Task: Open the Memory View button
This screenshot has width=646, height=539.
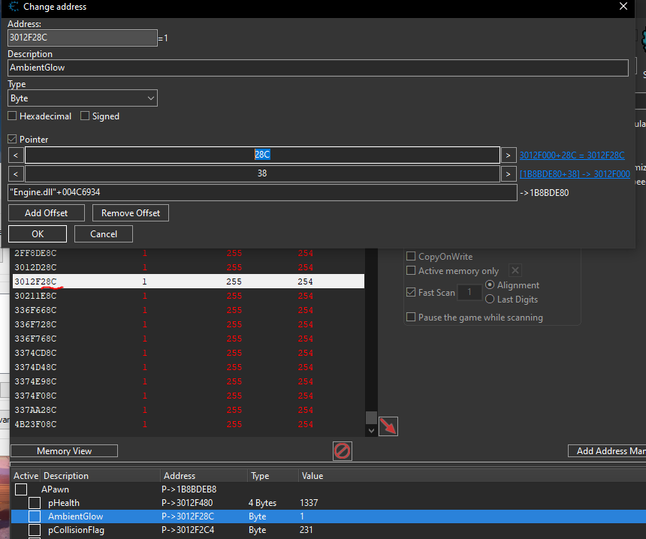Action: pos(65,451)
